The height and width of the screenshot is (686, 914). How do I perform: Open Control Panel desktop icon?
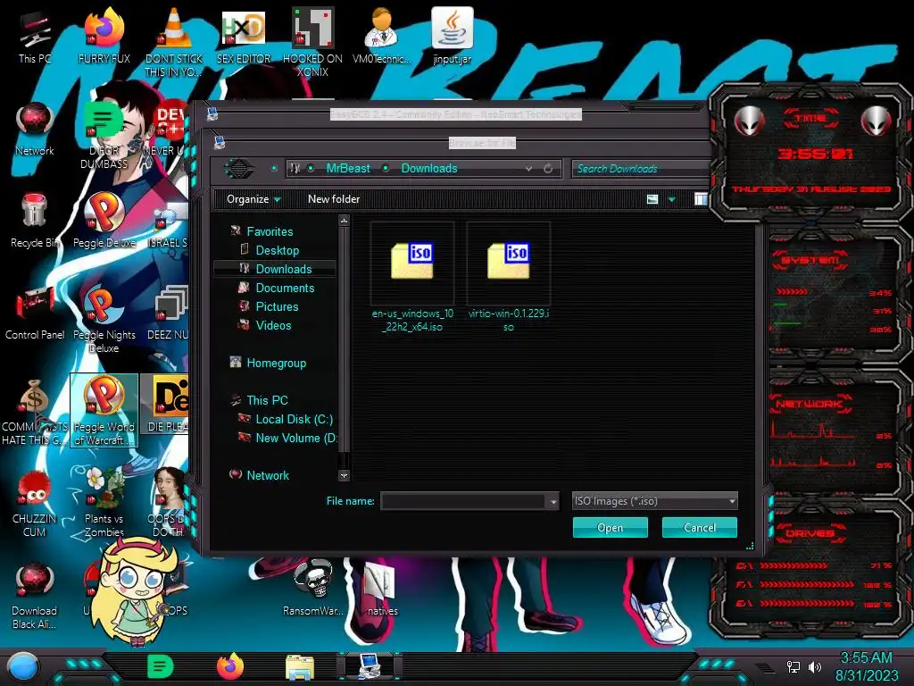pos(34,314)
